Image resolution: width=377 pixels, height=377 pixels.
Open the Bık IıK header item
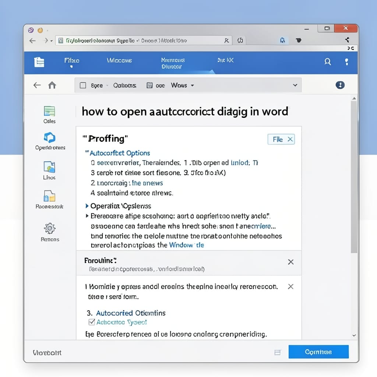tap(226, 60)
